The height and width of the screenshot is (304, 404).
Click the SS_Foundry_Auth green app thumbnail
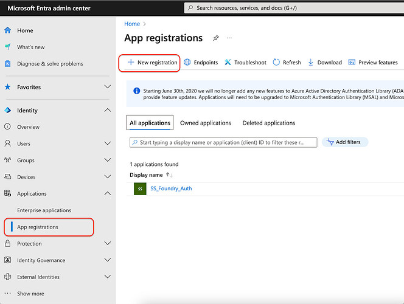[x=140, y=188]
